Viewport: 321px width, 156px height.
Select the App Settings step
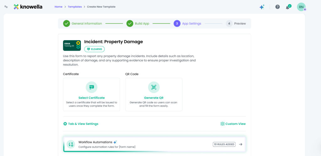point(187,23)
